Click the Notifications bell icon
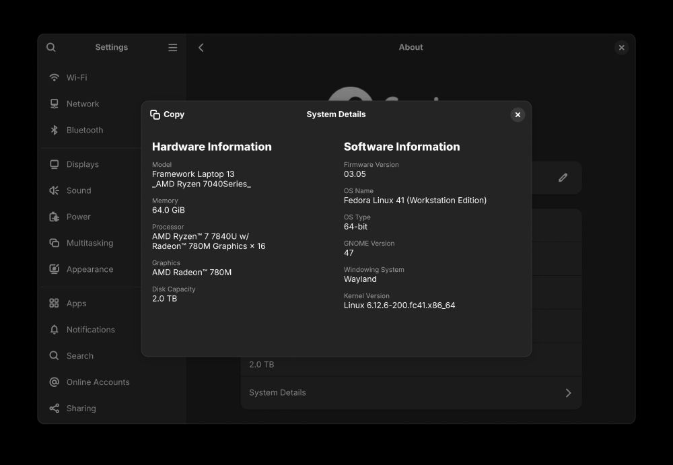673x465 pixels. click(x=54, y=330)
